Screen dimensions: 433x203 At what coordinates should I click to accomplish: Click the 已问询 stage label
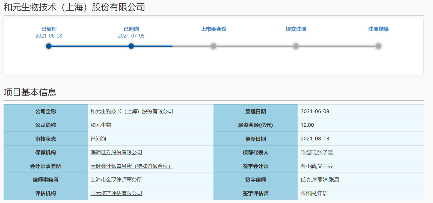point(131,29)
